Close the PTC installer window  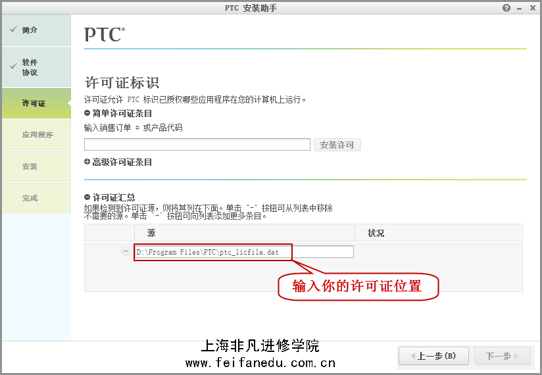[x=533, y=8]
